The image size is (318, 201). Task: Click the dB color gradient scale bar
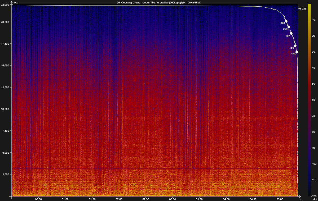coord(309,100)
